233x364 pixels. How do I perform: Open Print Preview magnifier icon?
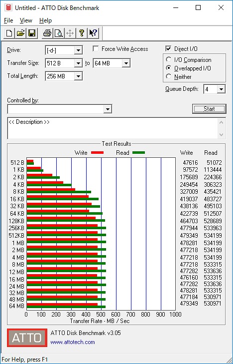point(59,33)
